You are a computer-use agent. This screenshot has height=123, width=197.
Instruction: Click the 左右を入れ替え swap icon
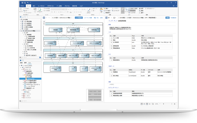[x=129, y=9]
